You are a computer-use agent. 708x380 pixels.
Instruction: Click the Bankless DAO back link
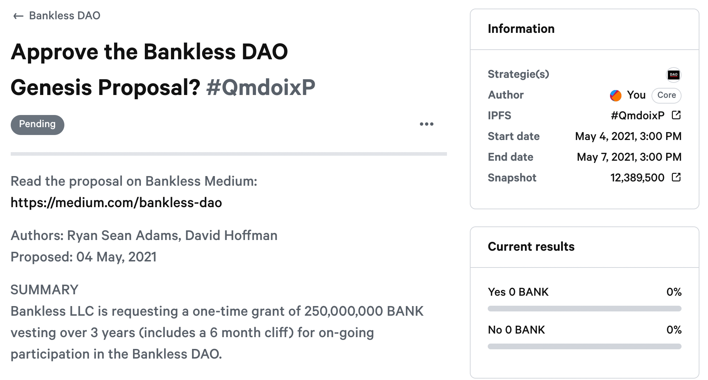point(65,16)
